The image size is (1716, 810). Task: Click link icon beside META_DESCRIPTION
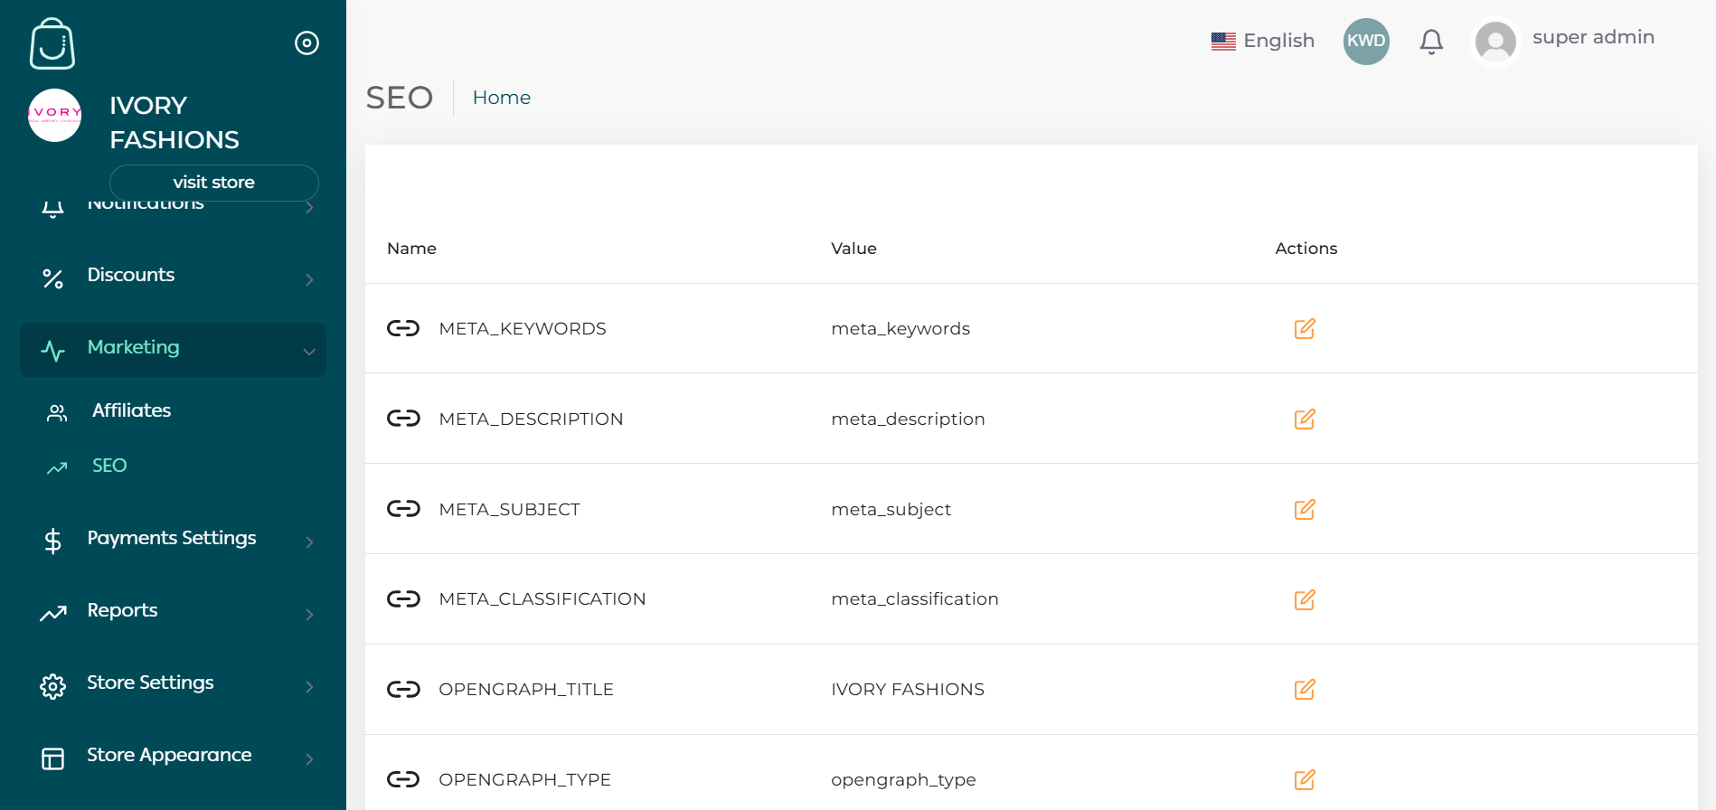[x=403, y=418]
